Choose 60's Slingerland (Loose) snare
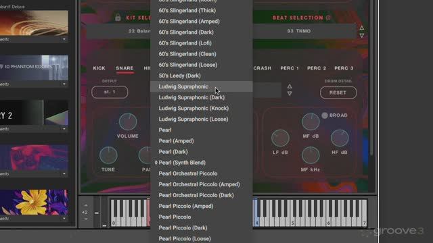 coord(202,65)
